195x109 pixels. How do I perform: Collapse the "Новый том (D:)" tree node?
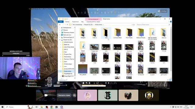(60, 40)
